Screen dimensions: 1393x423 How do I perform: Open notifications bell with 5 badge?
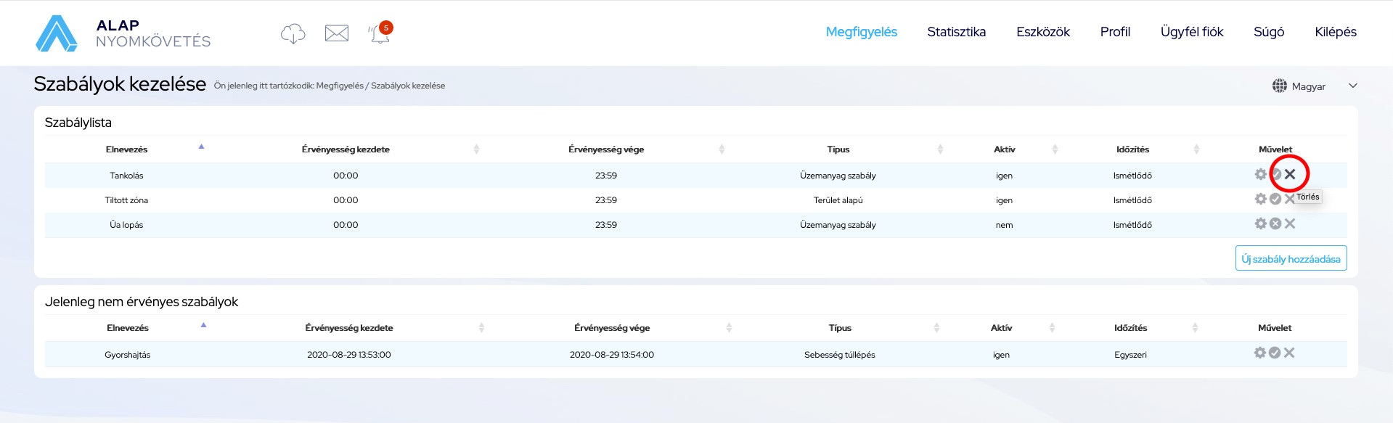(380, 33)
